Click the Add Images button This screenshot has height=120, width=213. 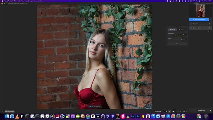[10, 111]
